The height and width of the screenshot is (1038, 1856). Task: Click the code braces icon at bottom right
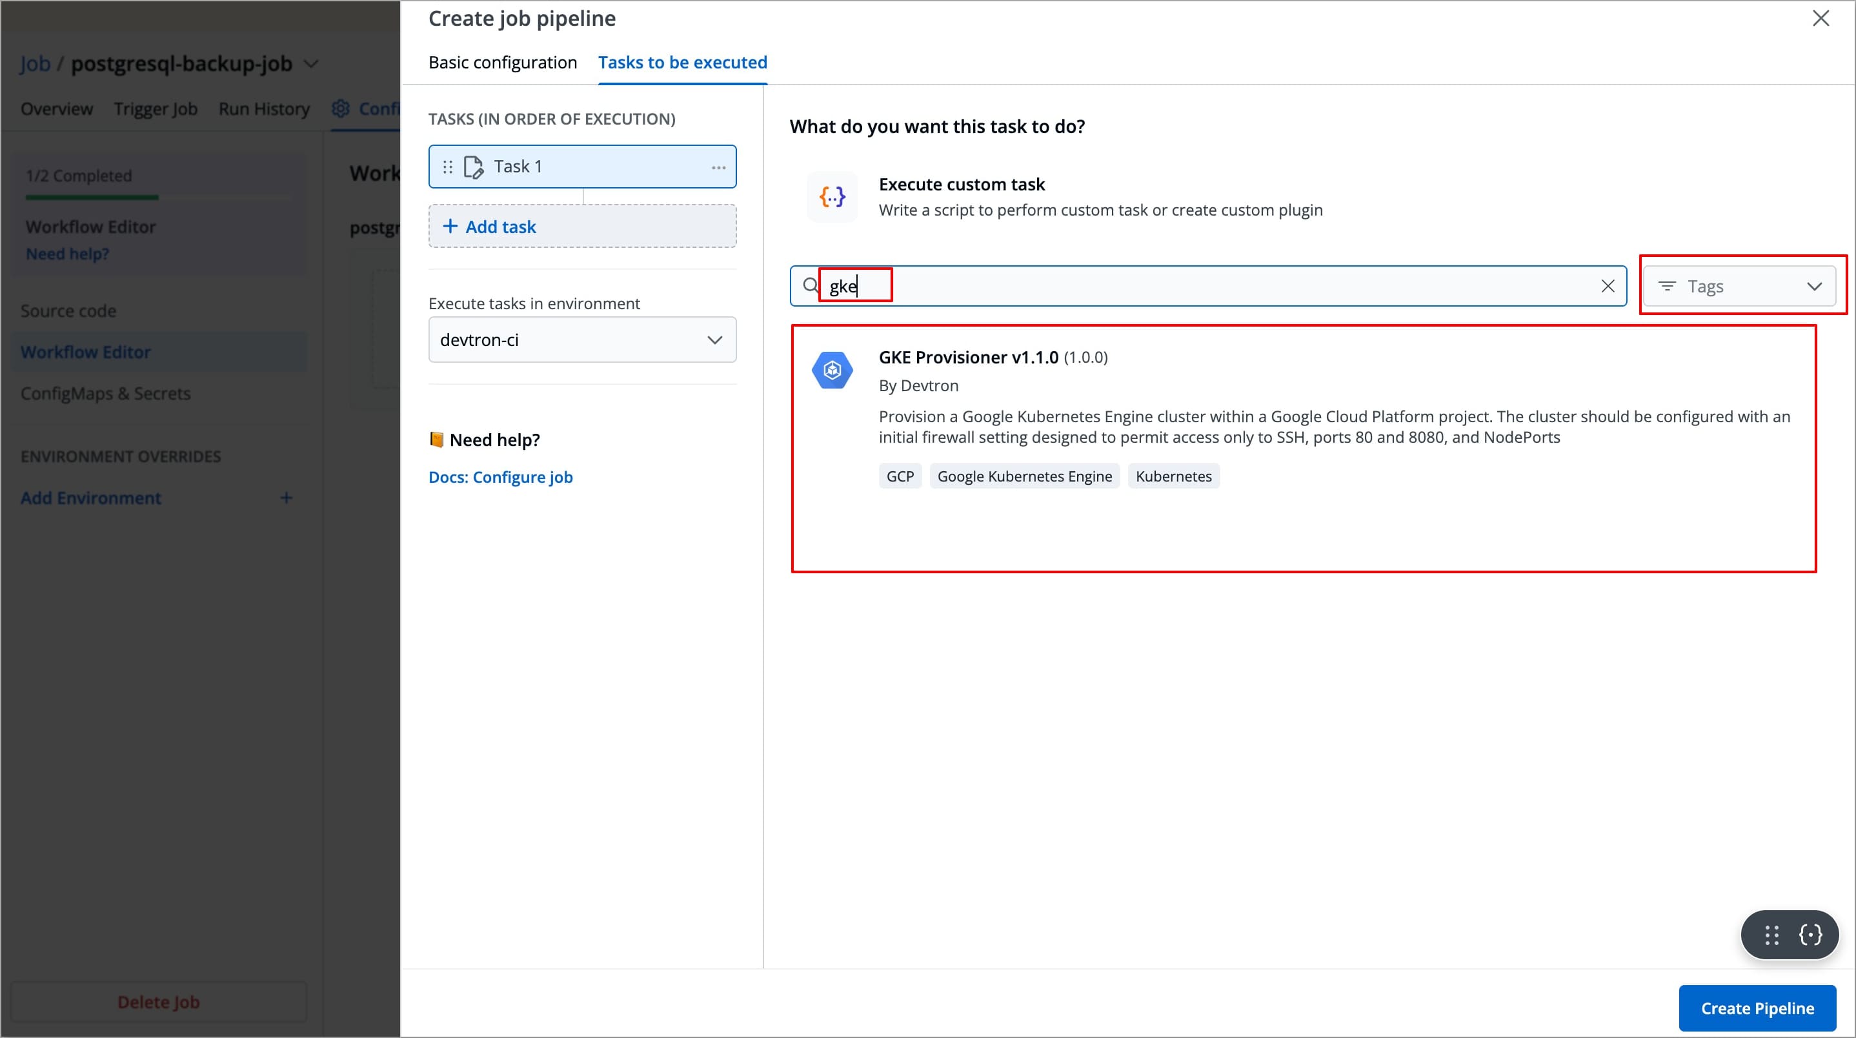[x=1811, y=935]
